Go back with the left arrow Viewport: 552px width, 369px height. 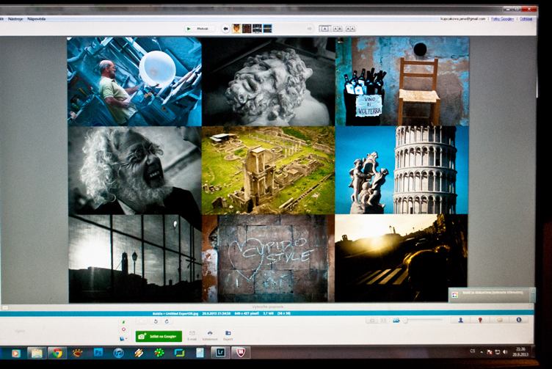(x=225, y=29)
